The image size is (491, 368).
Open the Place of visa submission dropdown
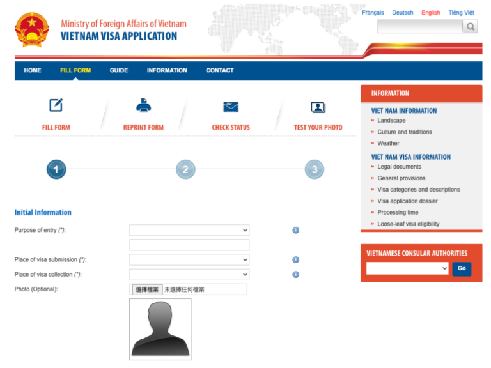point(189,260)
